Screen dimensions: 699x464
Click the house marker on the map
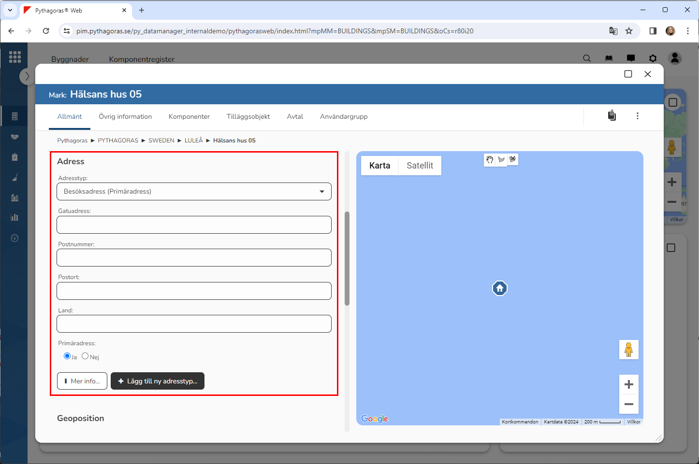point(499,288)
